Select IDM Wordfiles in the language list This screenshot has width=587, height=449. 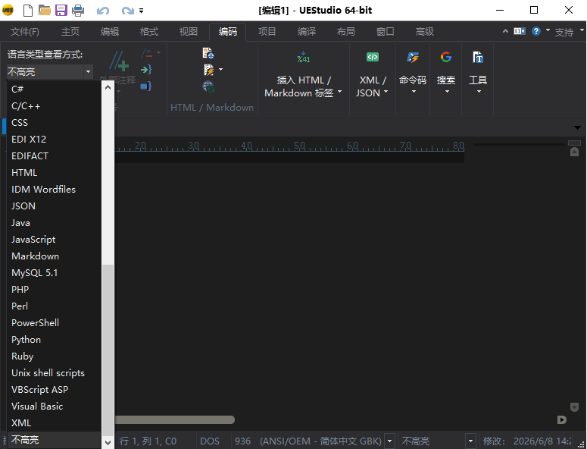click(54, 190)
